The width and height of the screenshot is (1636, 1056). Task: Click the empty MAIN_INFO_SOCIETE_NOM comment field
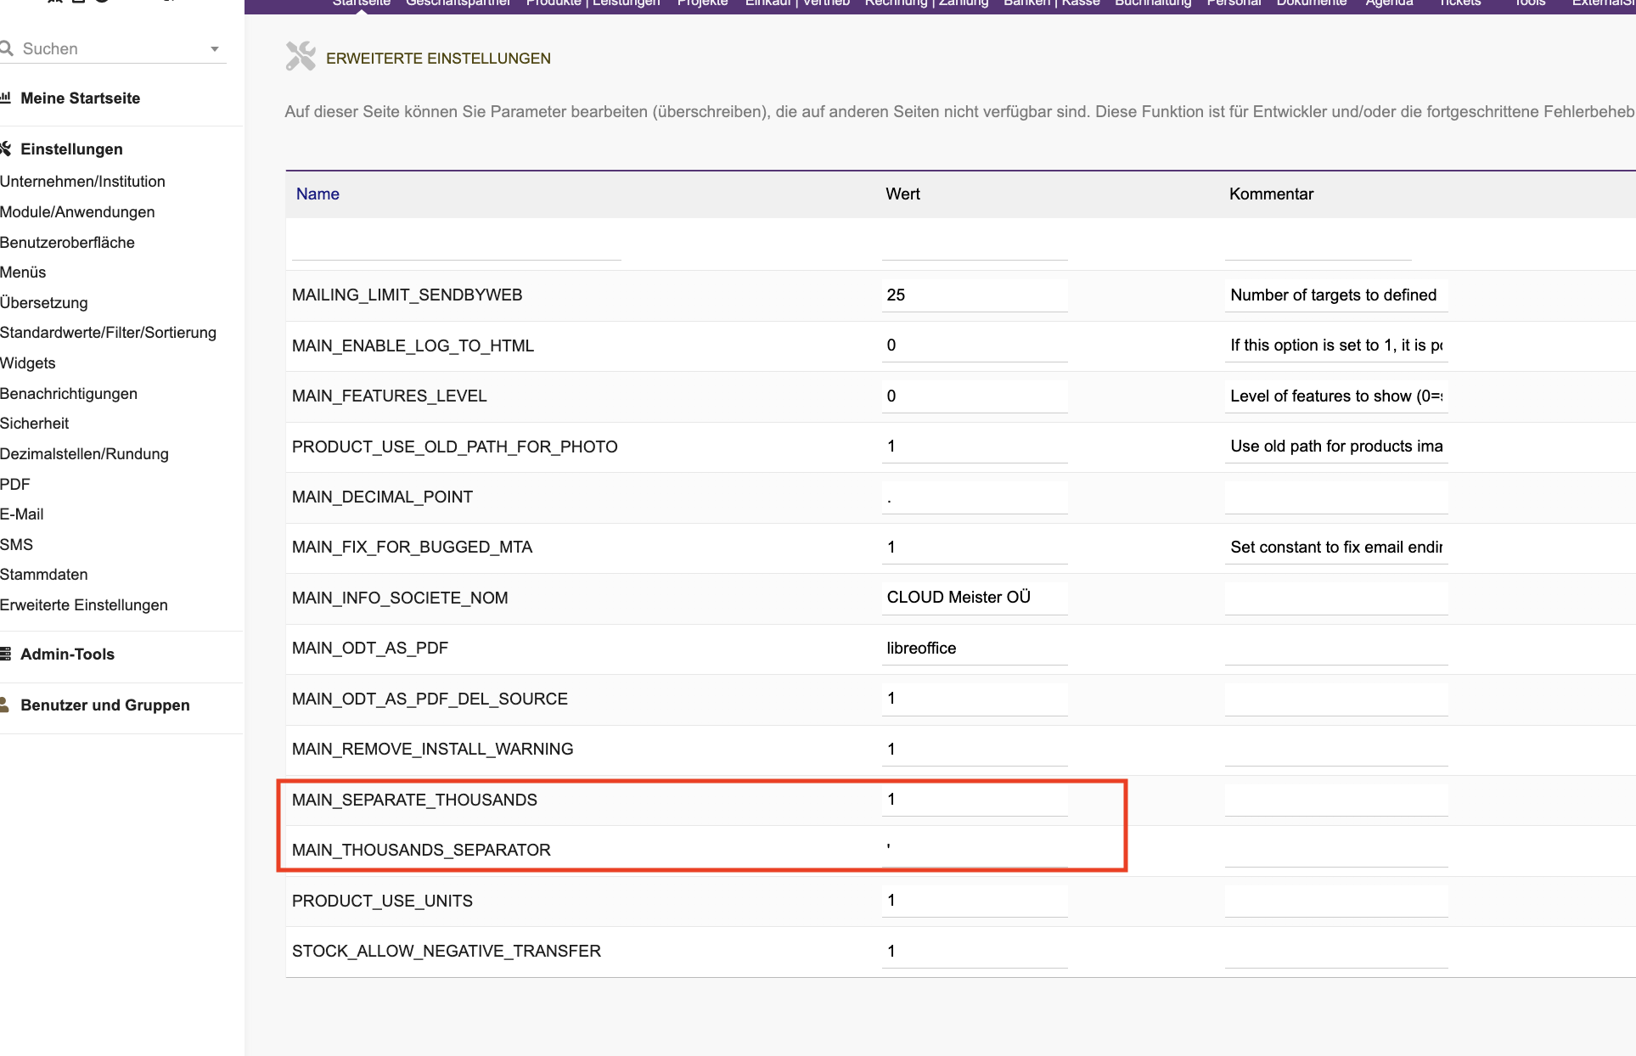click(1336, 598)
